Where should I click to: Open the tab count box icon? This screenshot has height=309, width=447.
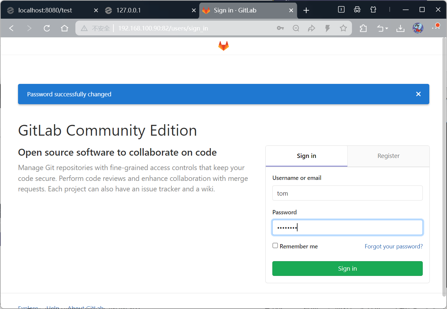click(x=341, y=10)
